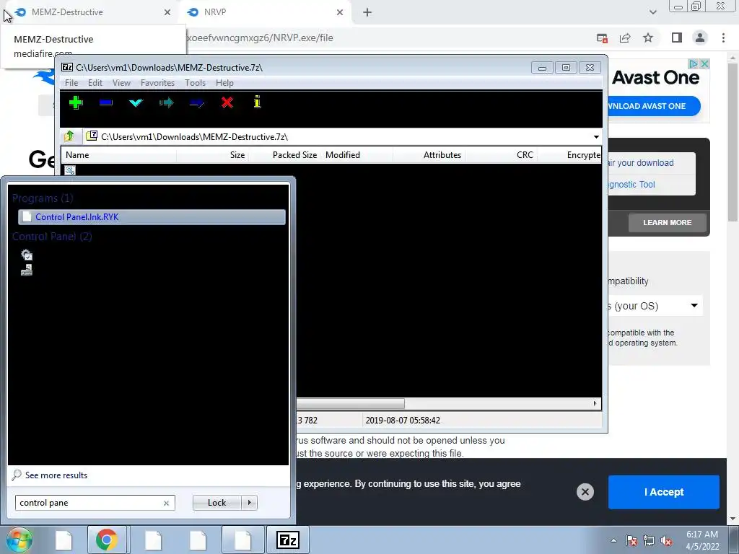The width and height of the screenshot is (739, 554).
Task: Click See more results link
Action: click(x=56, y=475)
